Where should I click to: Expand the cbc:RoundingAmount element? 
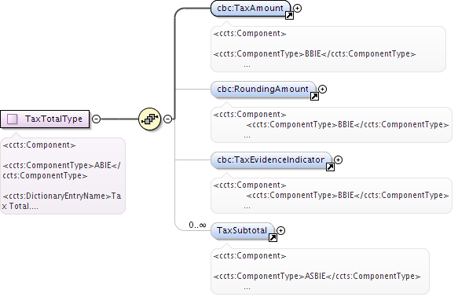pos(322,89)
